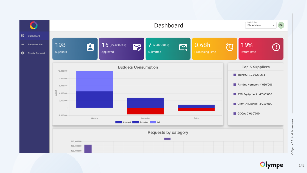Click the 'Innovation' axis label
Screen dimensions: 307x173
(x=146, y=118)
